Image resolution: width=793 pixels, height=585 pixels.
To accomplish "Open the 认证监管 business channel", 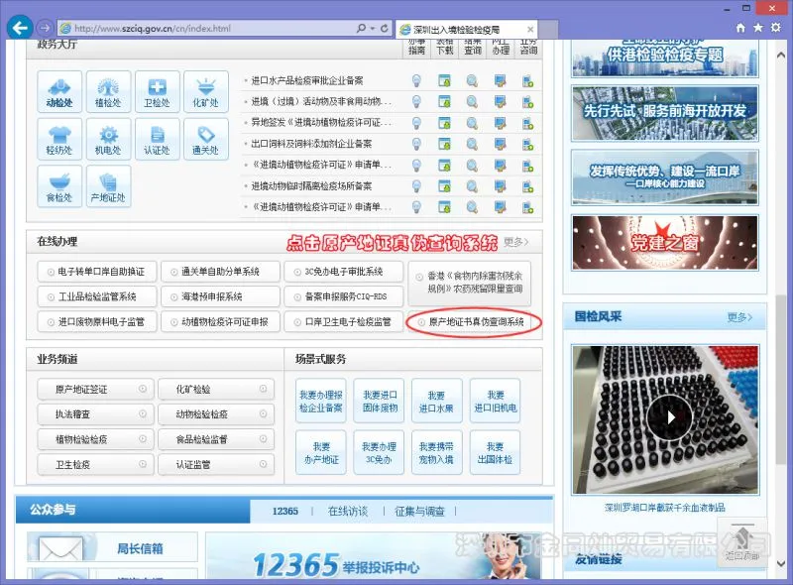I will 216,464.
